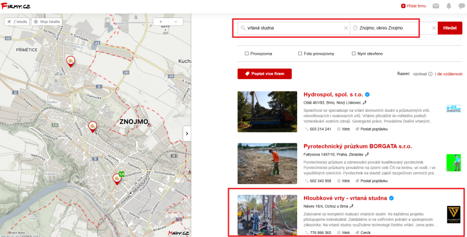
Task: Zoom out the map with minus button
Action: coord(176,22)
